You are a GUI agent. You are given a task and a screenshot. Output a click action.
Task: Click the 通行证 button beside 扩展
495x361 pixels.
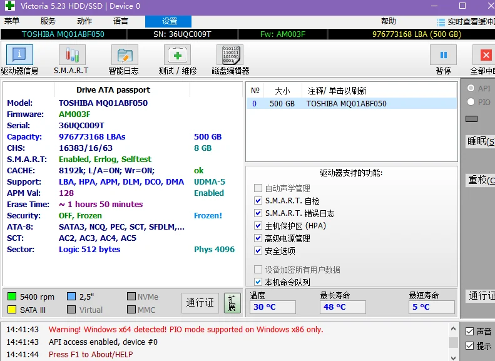(200, 303)
